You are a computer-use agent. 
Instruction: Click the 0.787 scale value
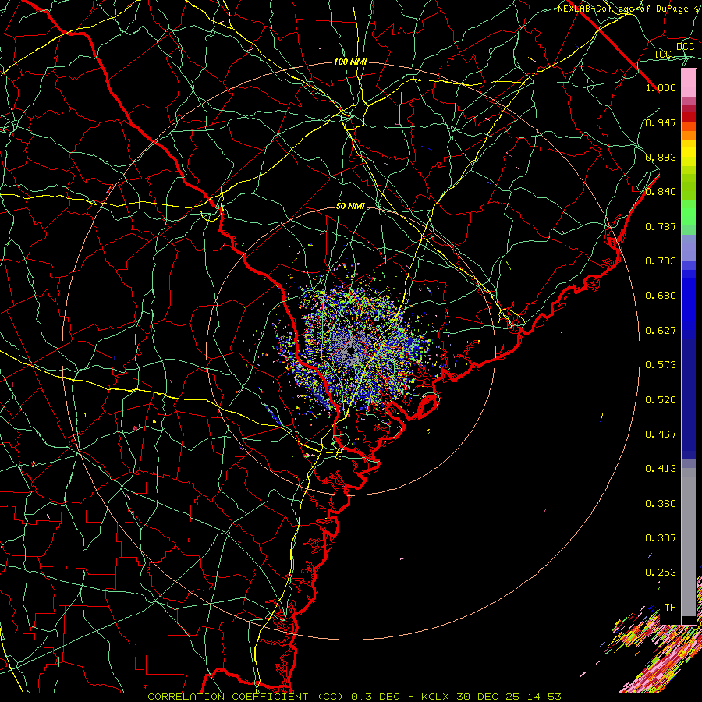click(x=661, y=226)
